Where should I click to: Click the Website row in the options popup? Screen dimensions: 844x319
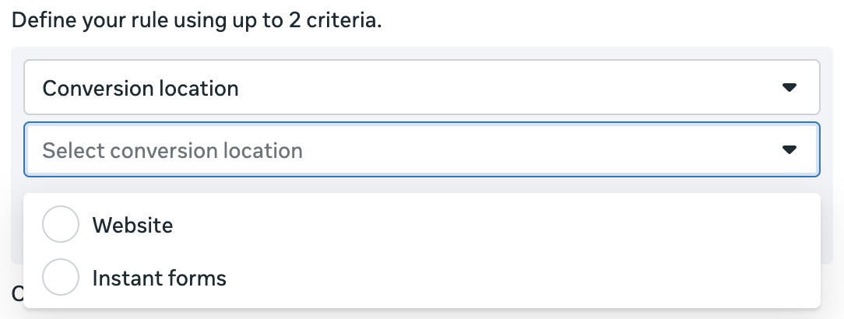[x=420, y=226]
